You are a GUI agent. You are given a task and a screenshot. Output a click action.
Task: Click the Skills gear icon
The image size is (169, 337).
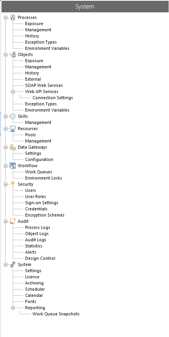tap(13, 116)
